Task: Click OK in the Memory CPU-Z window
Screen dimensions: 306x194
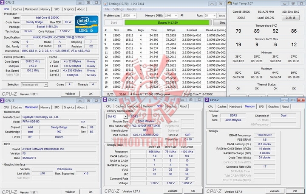Action: 295,191
